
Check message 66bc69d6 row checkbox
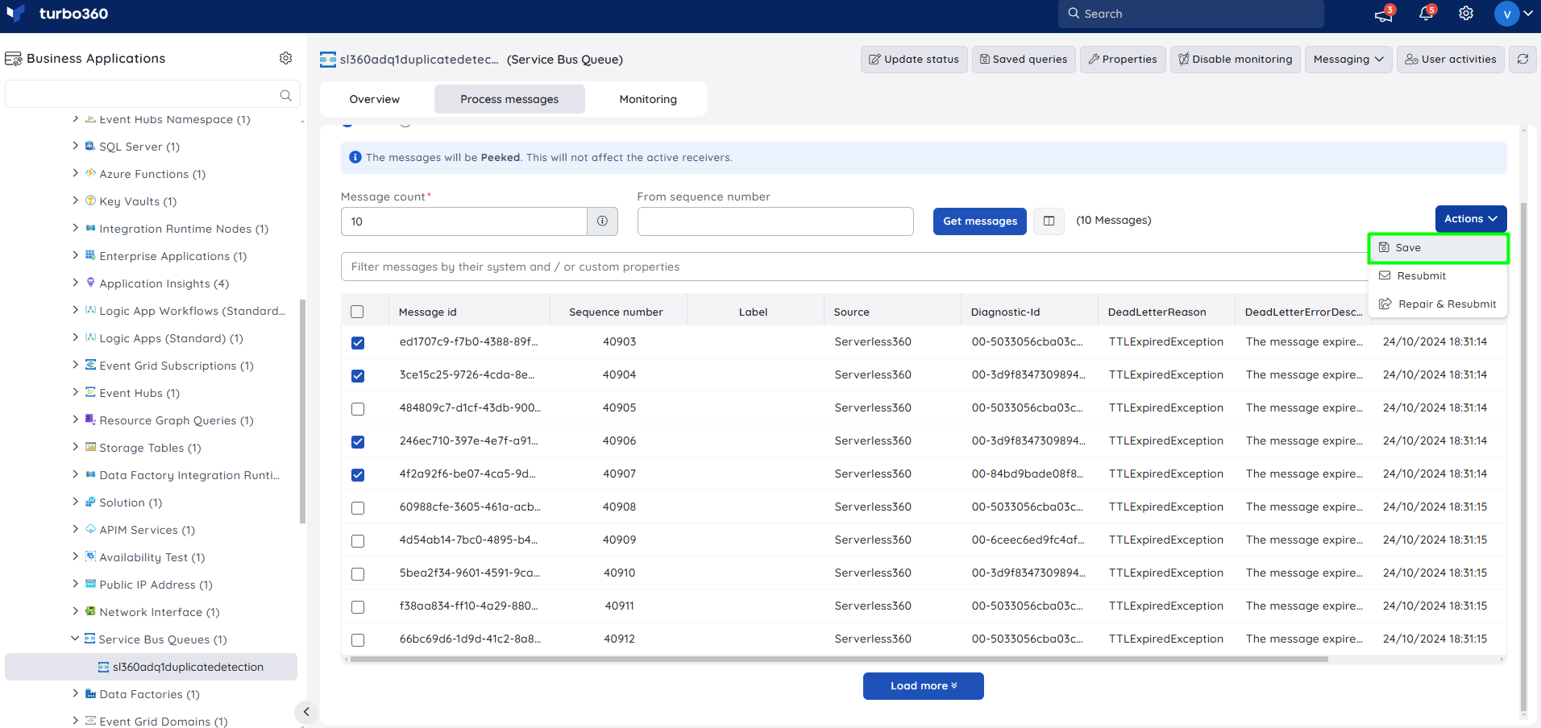[x=358, y=639]
